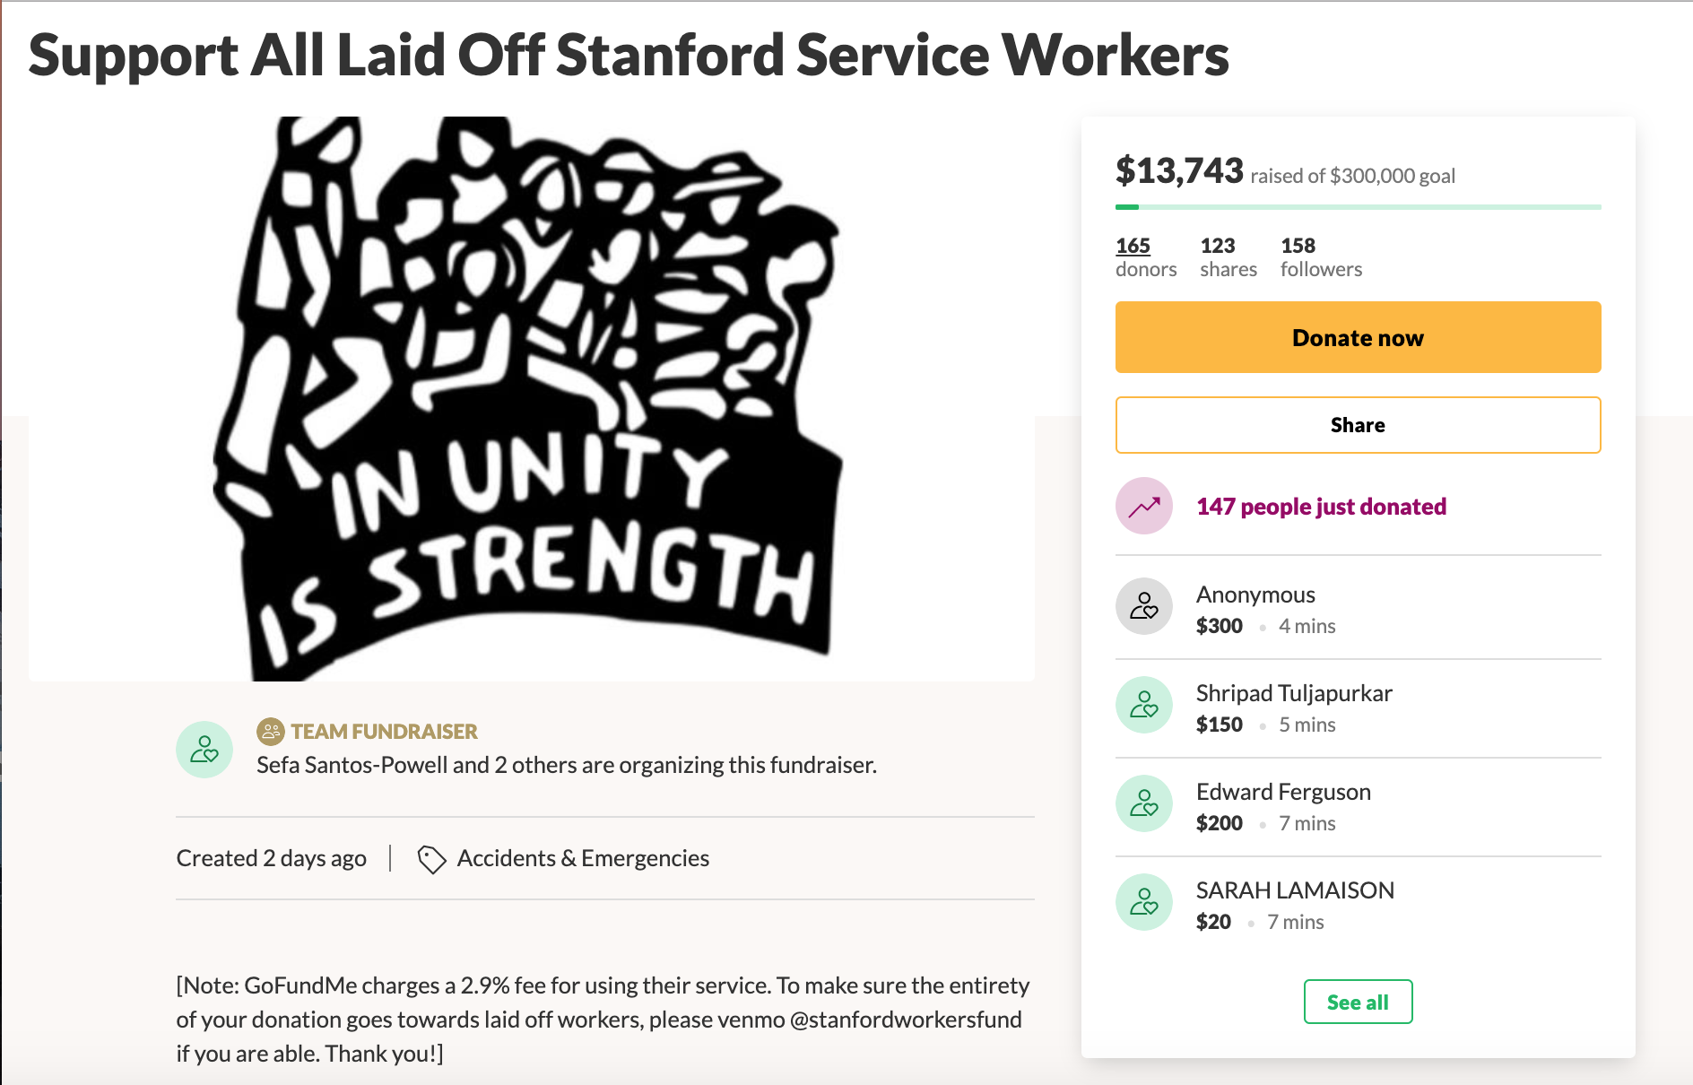
Task: Click the fundraising progress bar
Action: [1358, 207]
